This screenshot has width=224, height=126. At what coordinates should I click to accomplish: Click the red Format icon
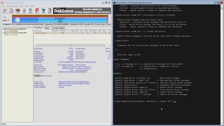coord(37,11)
